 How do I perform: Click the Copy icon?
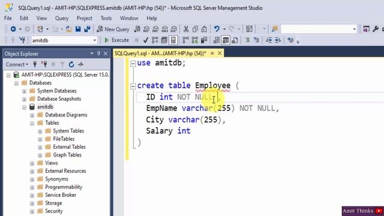click(x=195, y=29)
